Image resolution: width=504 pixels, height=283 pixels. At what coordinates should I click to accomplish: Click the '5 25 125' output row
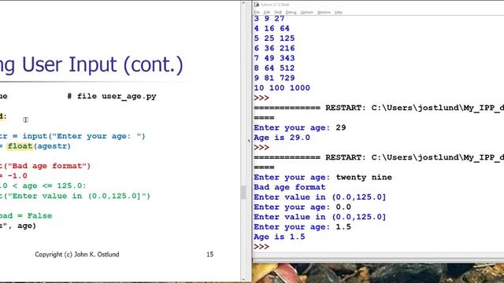pyautogui.click(x=274, y=39)
